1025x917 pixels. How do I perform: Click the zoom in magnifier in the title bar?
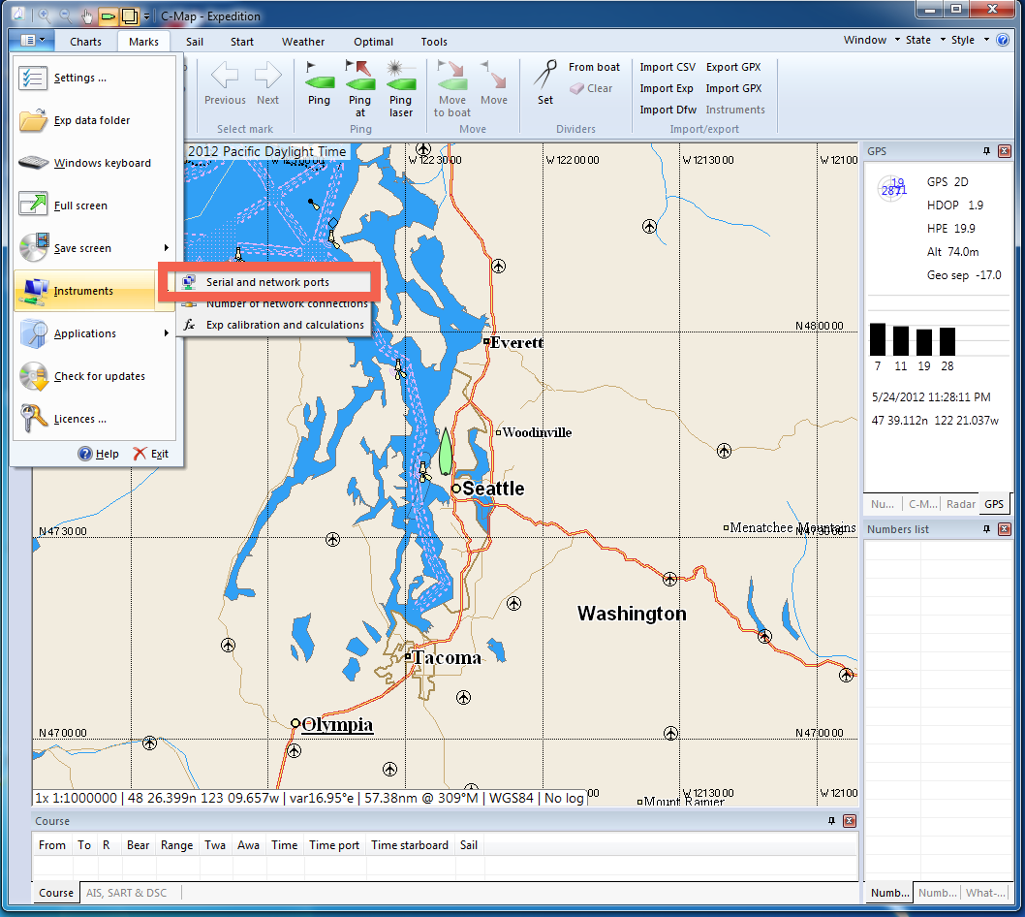[x=44, y=16]
